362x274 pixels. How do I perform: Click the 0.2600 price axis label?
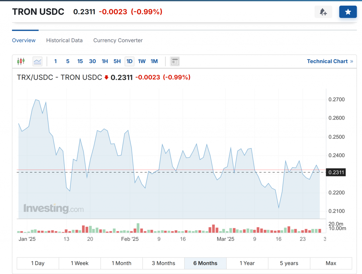click(337, 118)
